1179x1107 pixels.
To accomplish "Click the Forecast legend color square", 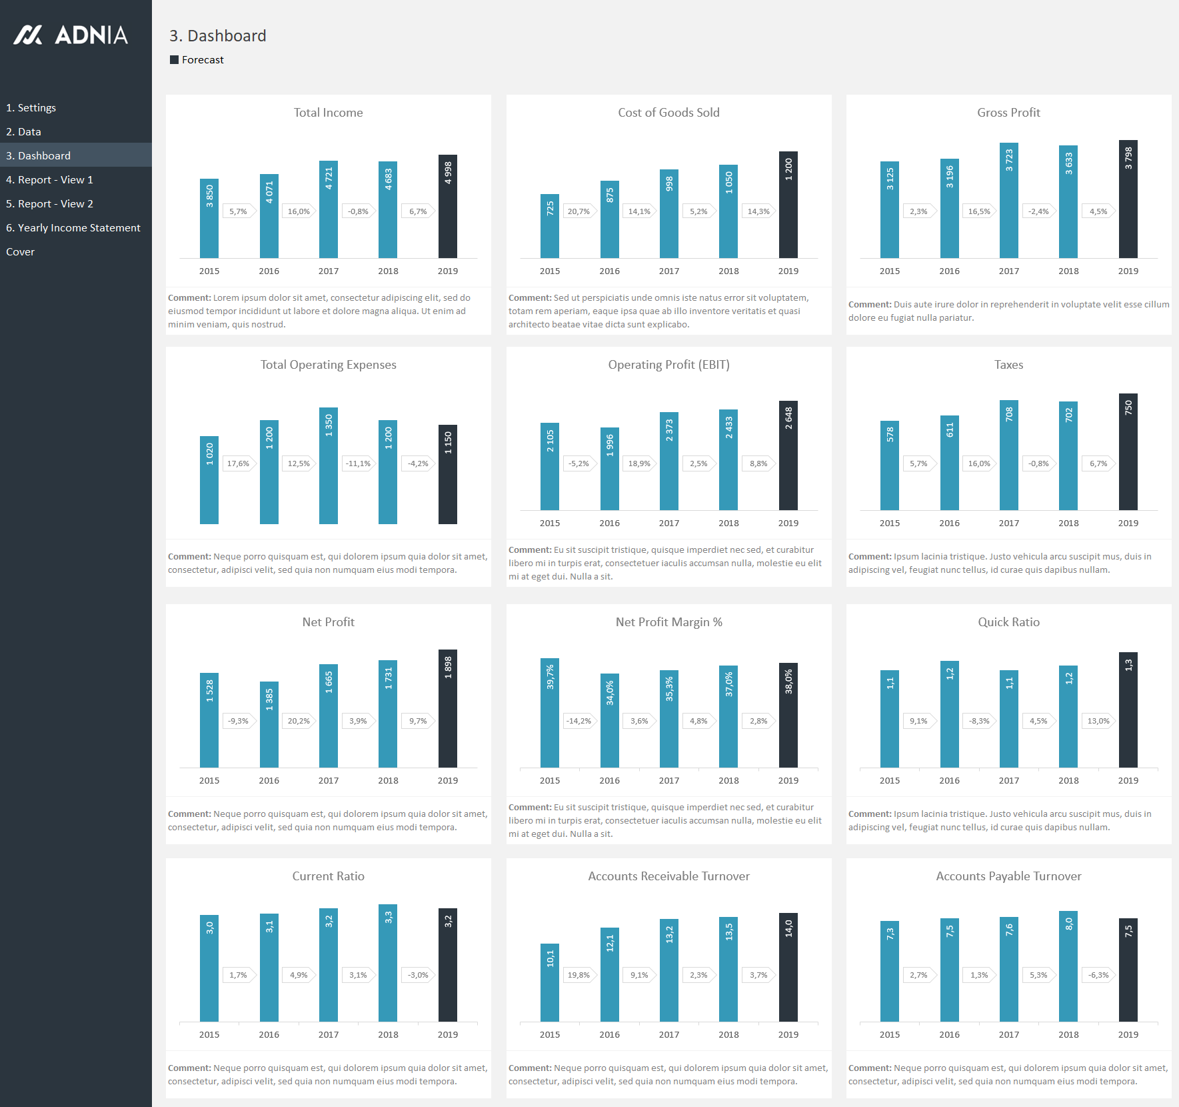I will point(174,60).
